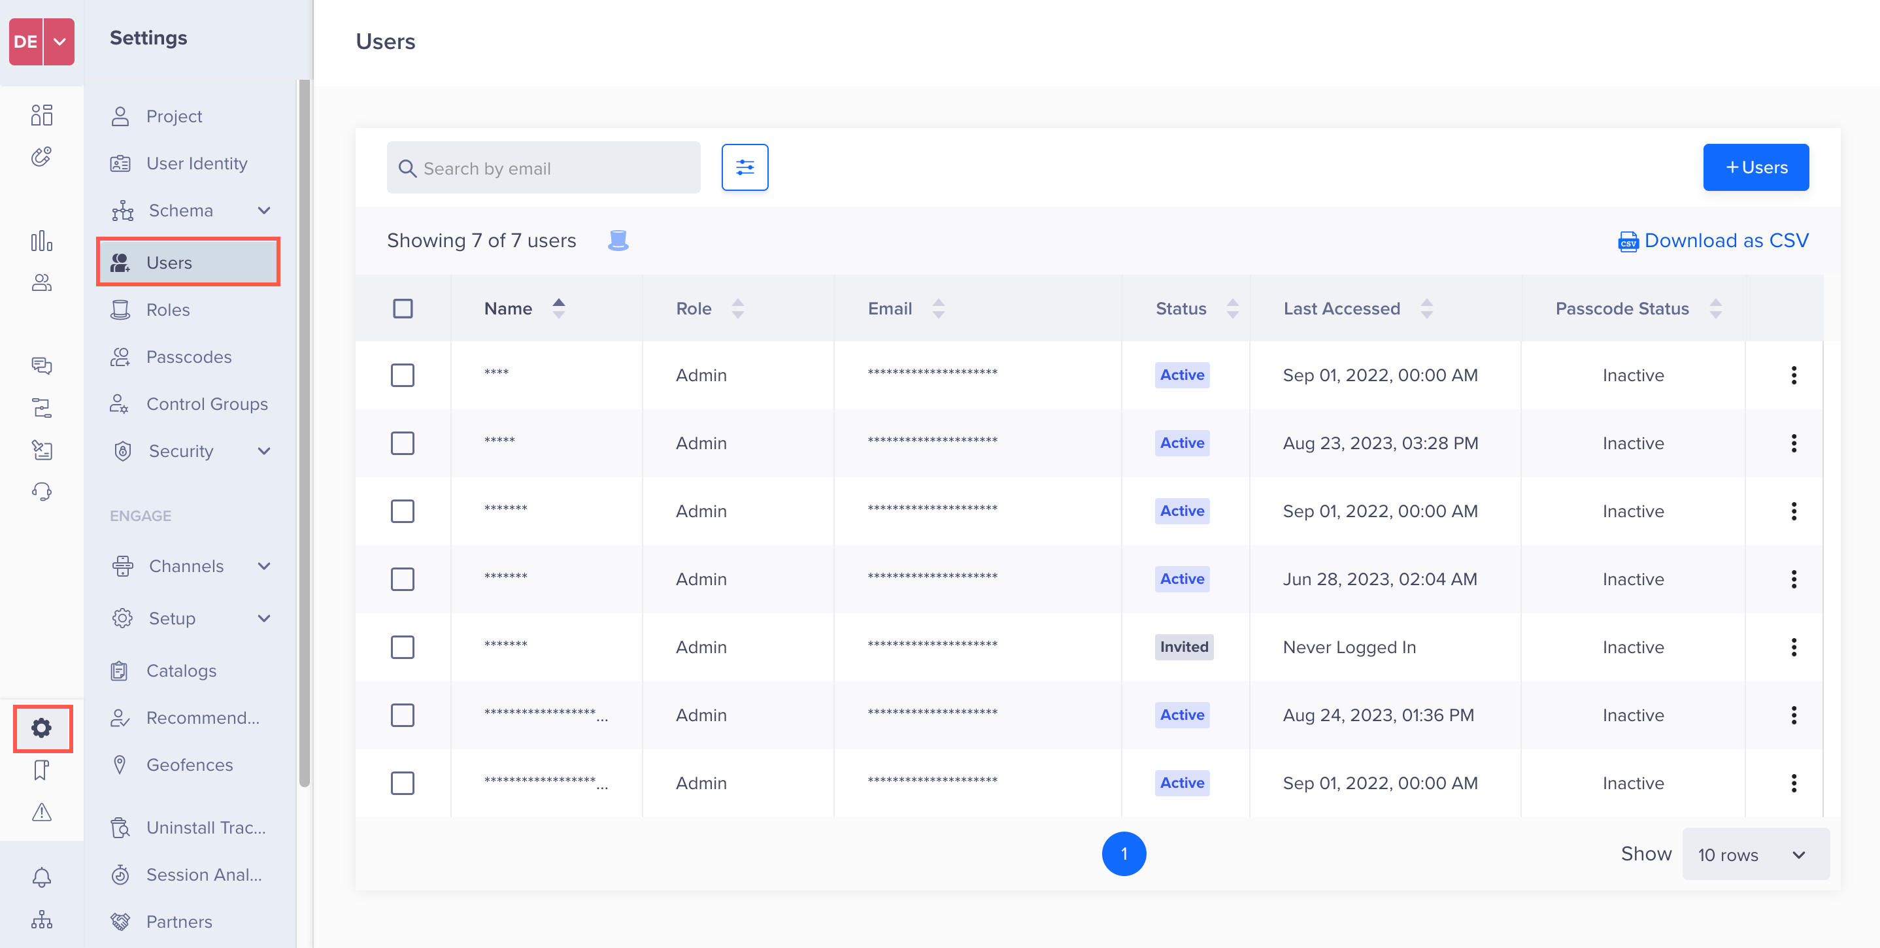This screenshot has height=948, width=1880.
Task: Click the warning triangle icon in left rail
Action: point(42,811)
